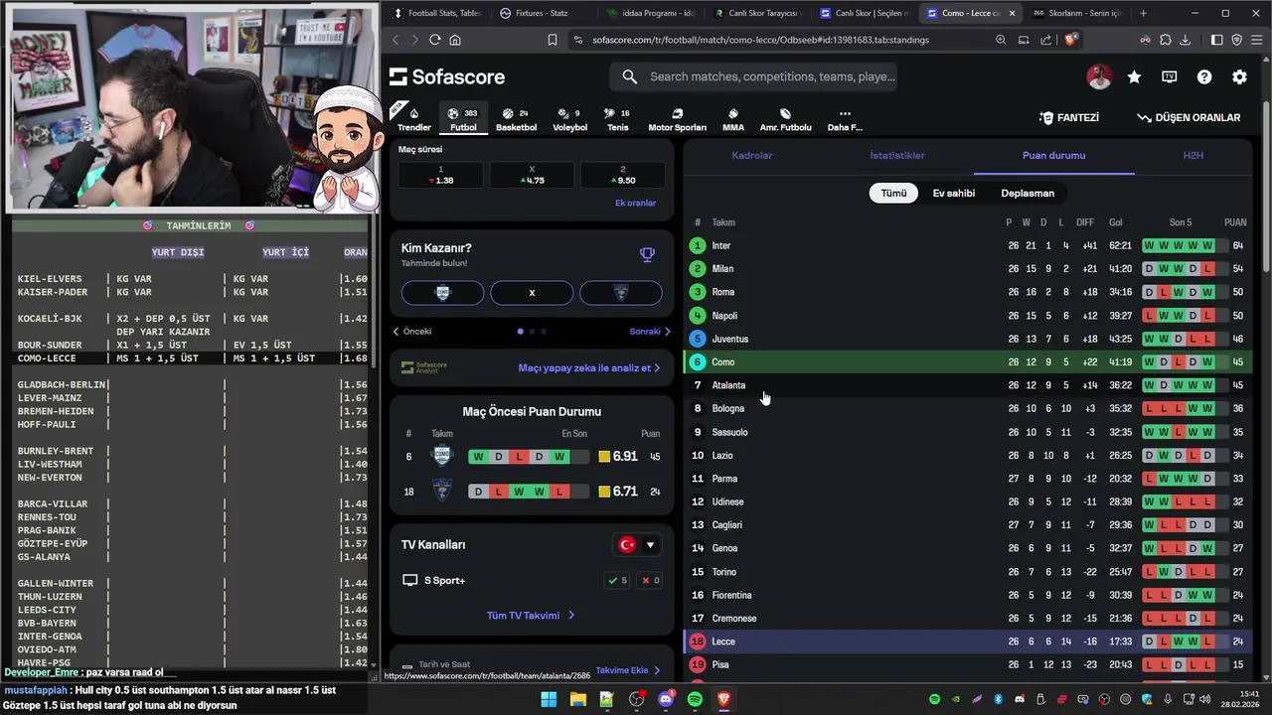This screenshot has height=715, width=1272.
Task: Click the Futbol sport category
Action: tap(463, 119)
